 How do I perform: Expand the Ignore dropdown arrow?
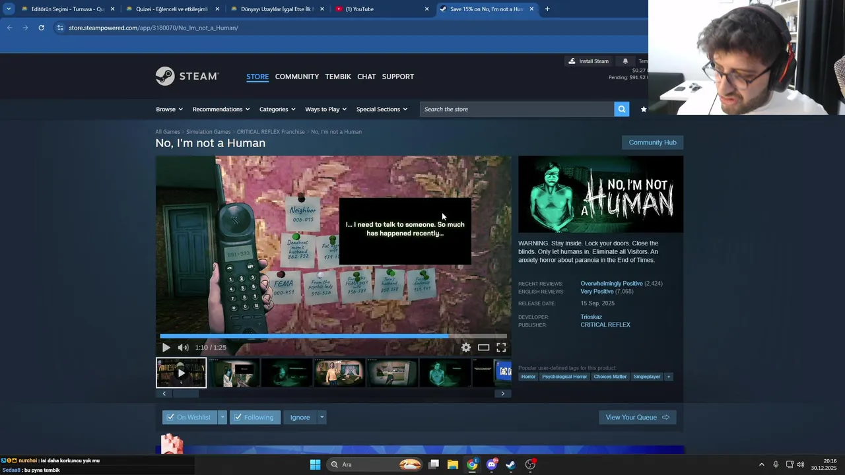pyautogui.click(x=321, y=417)
